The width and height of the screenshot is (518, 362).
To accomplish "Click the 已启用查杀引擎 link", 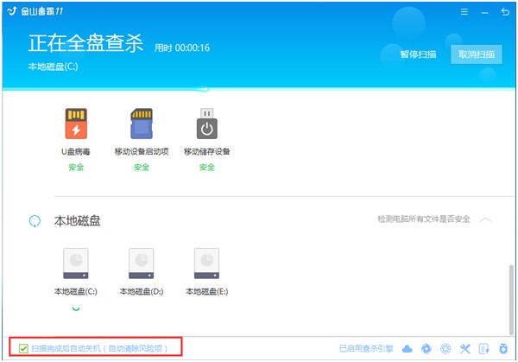I will tap(366, 349).
